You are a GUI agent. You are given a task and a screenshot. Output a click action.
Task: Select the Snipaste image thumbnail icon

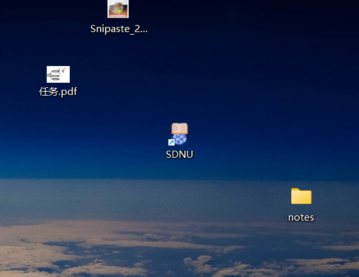pyautogui.click(x=118, y=9)
